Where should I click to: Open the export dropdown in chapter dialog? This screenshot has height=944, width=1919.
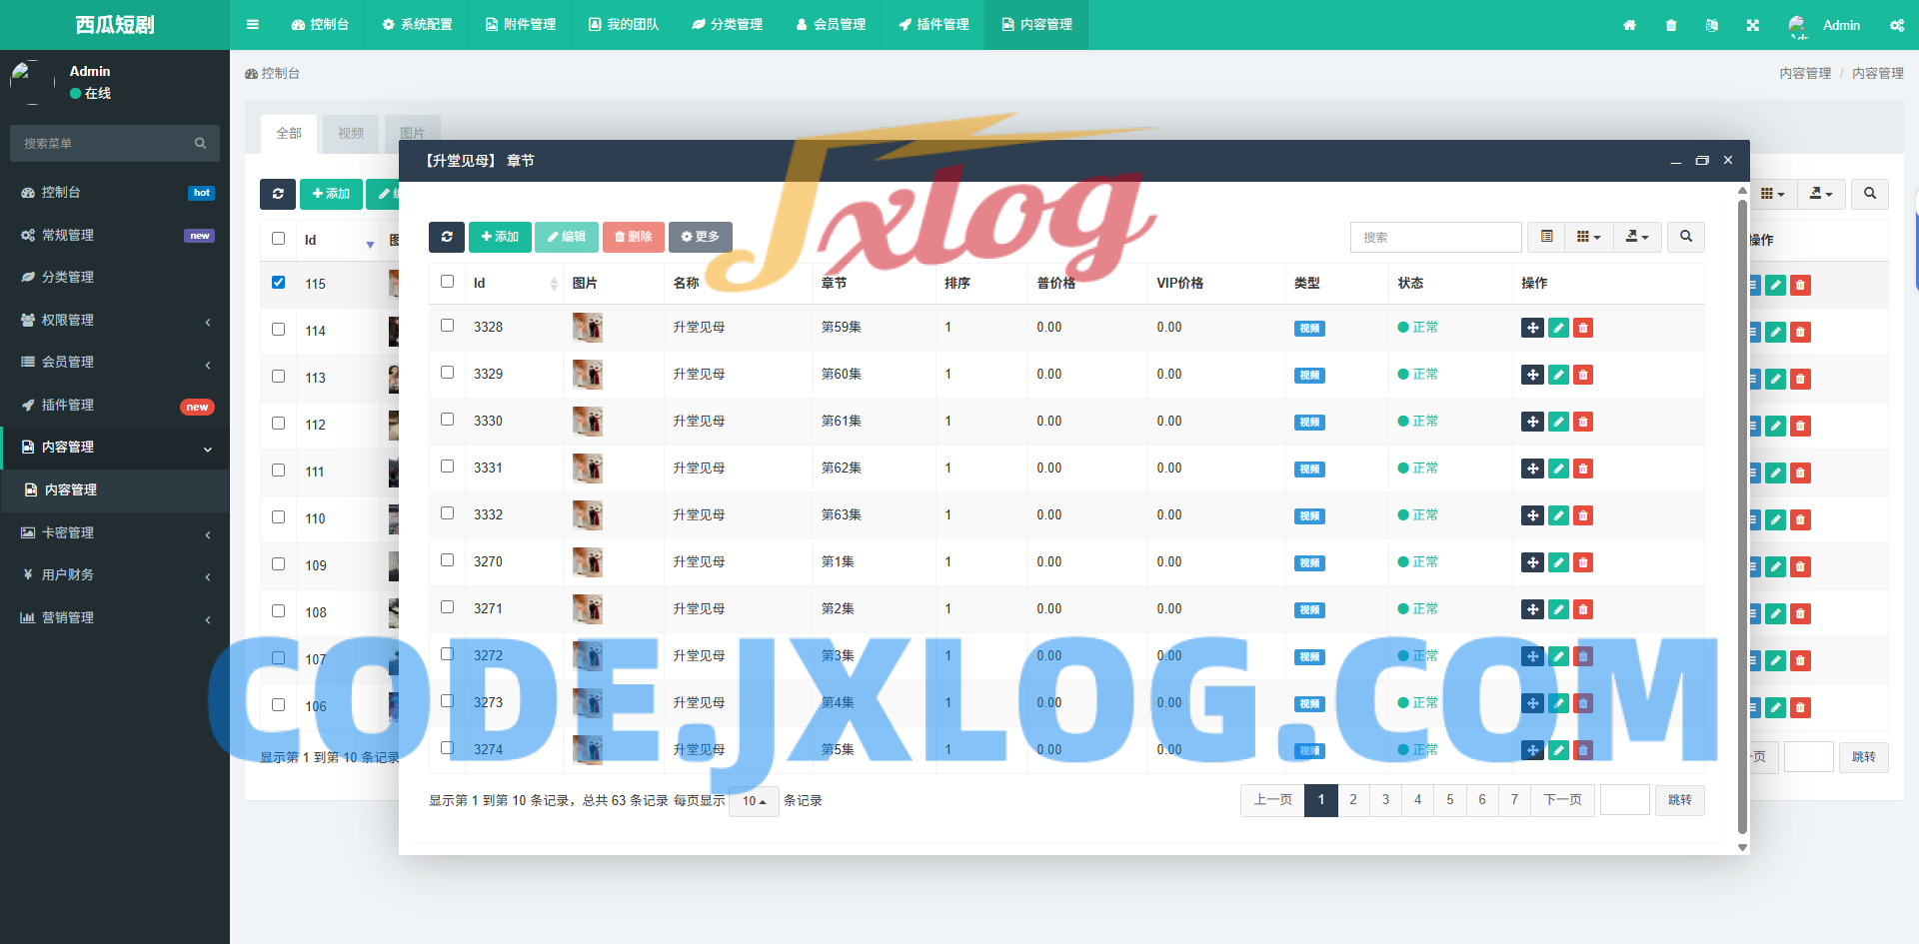tap(1636, 237)
